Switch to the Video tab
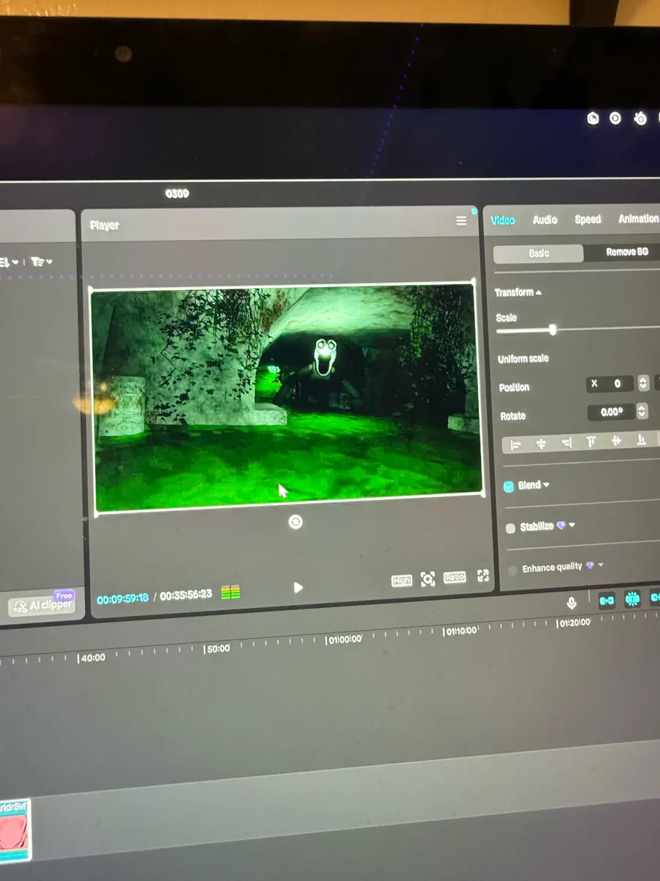The height and width of the screenshot is (881, 660). [503, 220]
